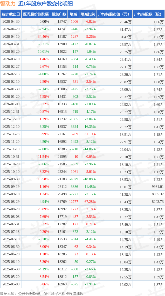The width and height of the screenshot is (165, 296).
Task: Select the 12777 increase cell
Action: 73,202
